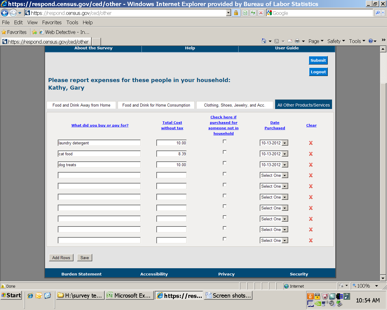The image size is (387, 310).
Task: Expand the first empty row's Select One dropdown
Action: (285, 176)
